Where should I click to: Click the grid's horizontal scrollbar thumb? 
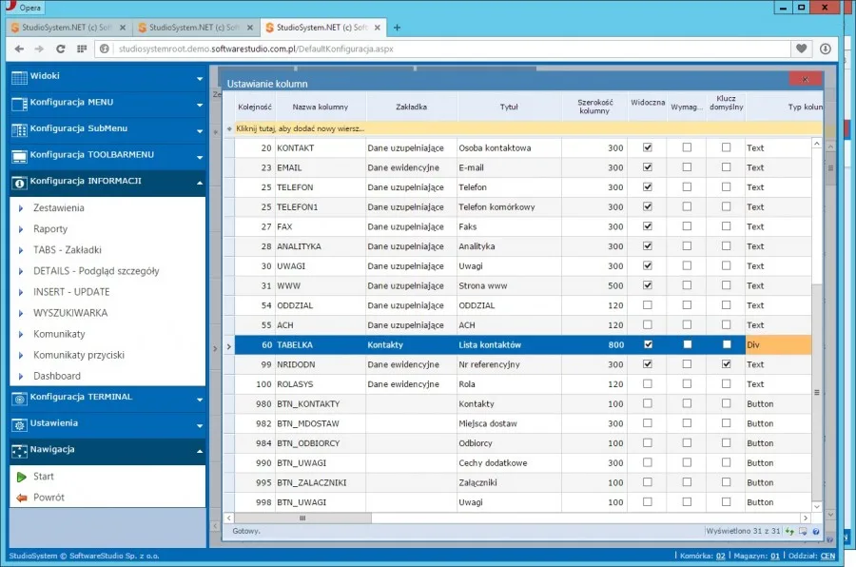click(303, 518)
